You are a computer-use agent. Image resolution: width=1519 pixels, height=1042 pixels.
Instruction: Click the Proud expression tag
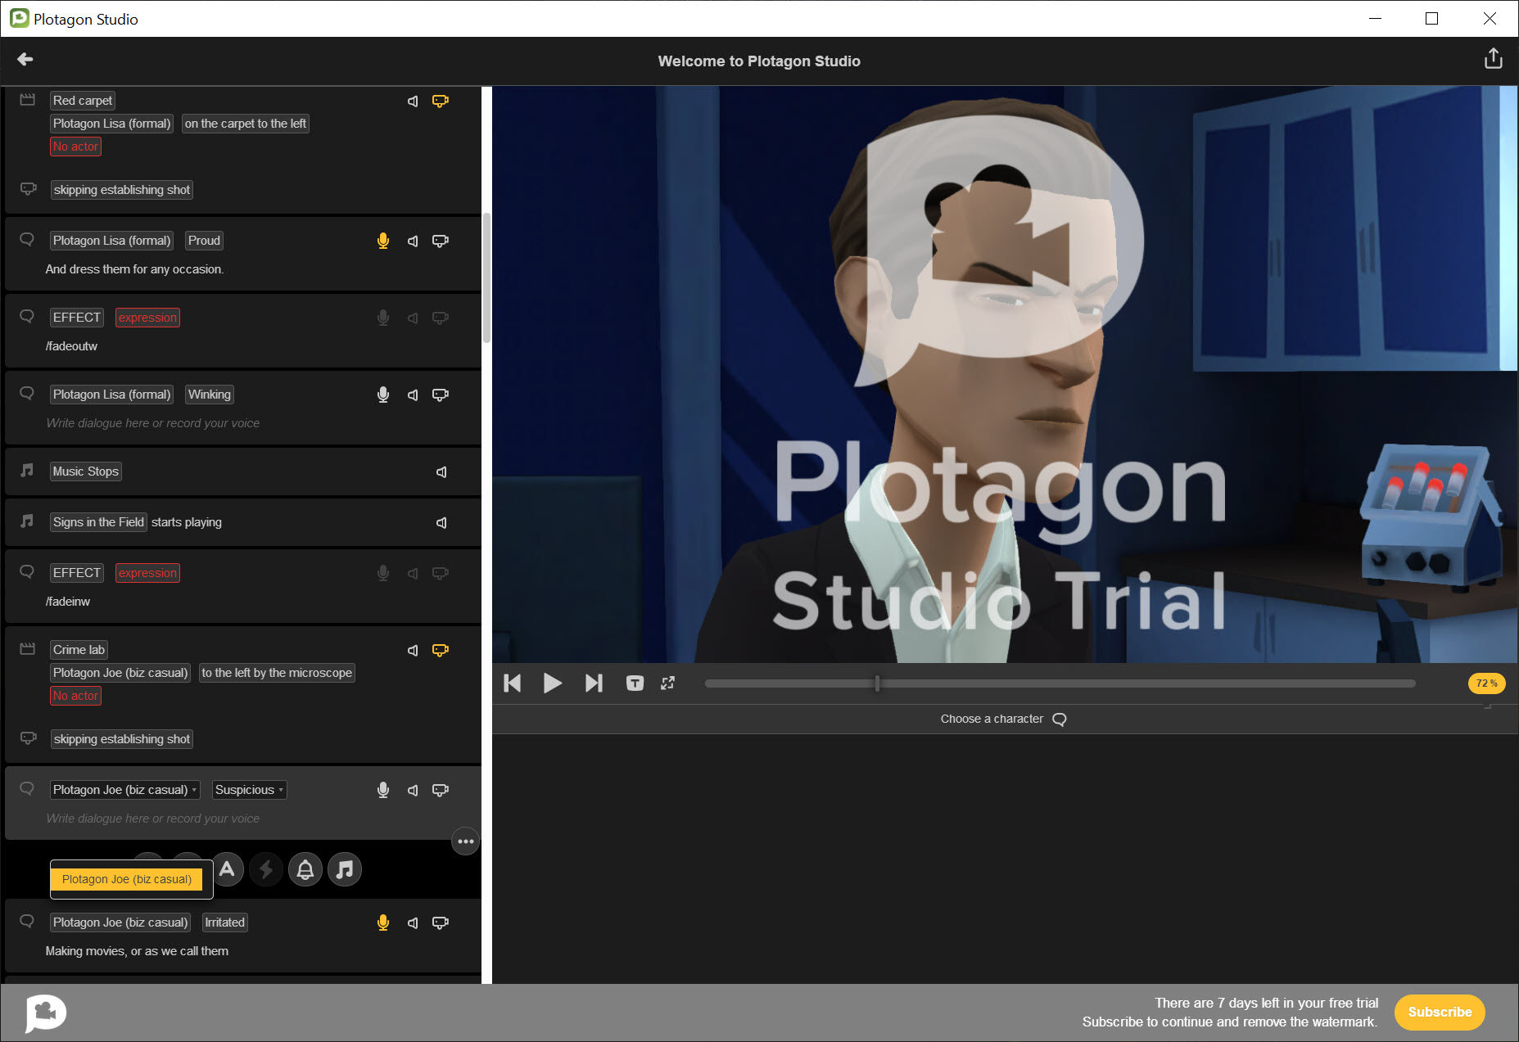click(204, 241)
